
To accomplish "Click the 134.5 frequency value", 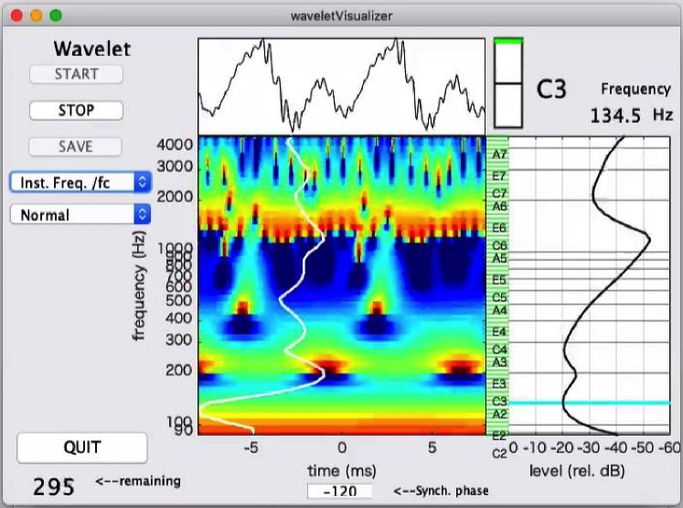I will [x=615, y=116].
